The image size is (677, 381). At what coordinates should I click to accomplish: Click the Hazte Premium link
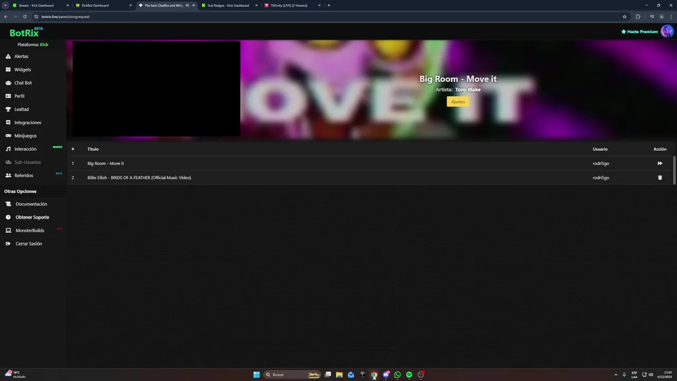[x=639, y=32]
